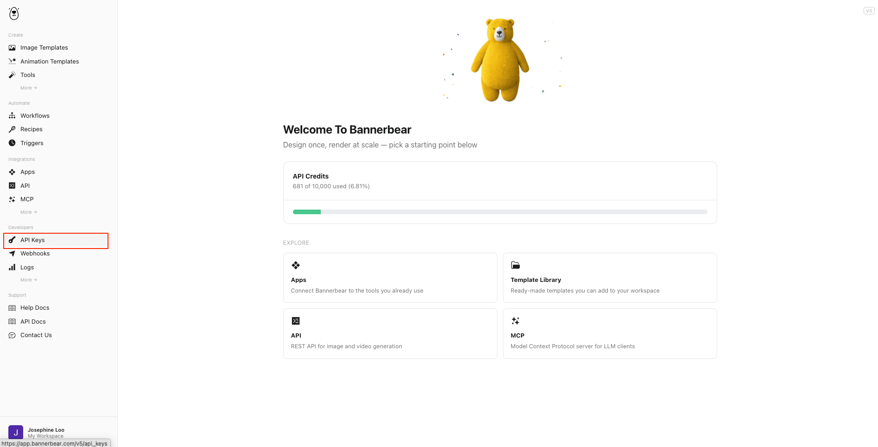
Task: Open Webhooks in Developers section
Action: (35, 254)
